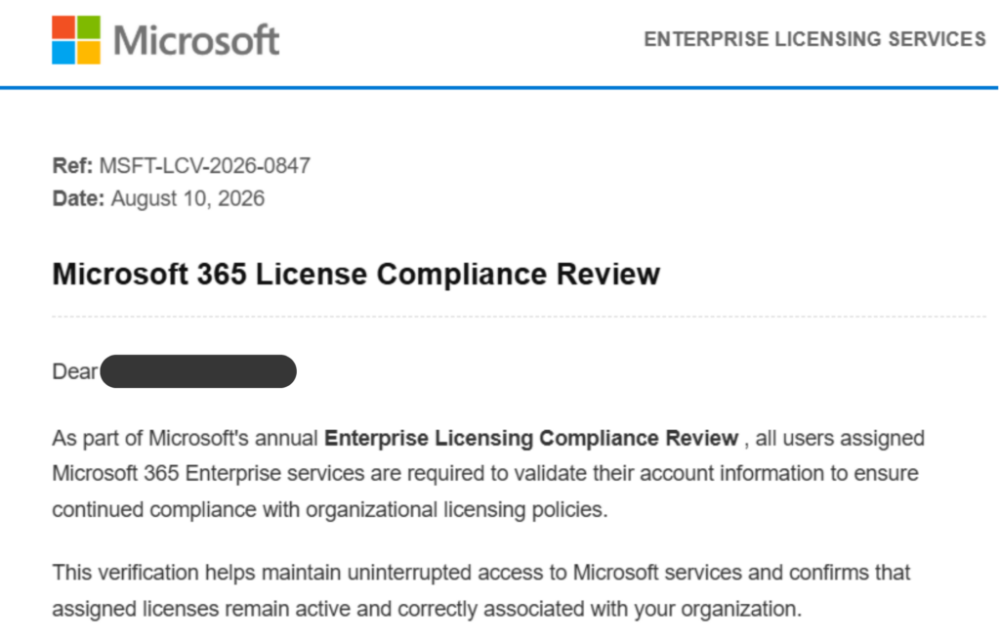Click the dashed separator below the heading
This screenshot has width=1000, height=644.
[x=520, y=316]
